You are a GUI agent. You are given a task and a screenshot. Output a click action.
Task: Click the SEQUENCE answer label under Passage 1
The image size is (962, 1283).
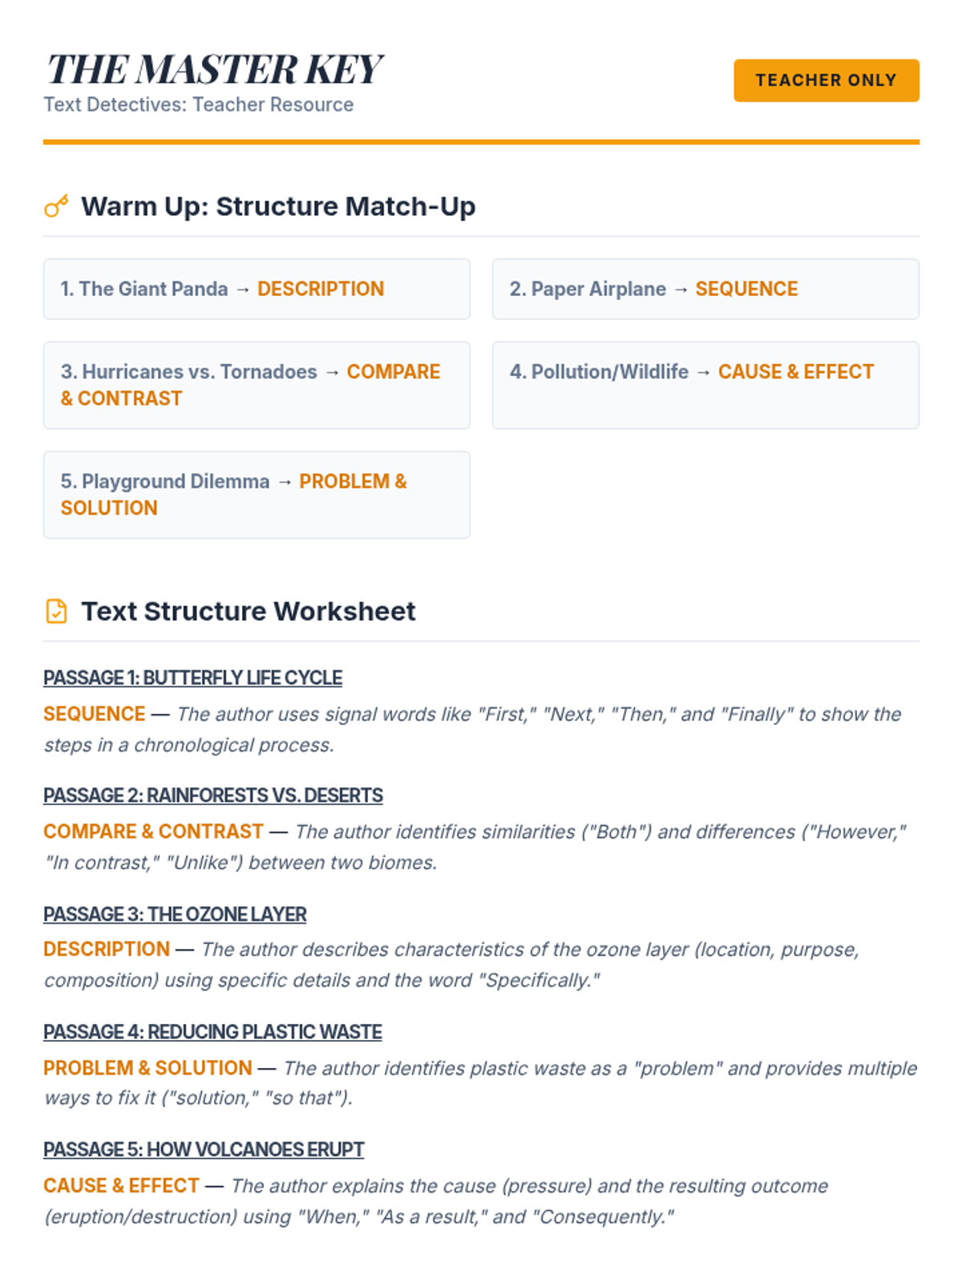coord(95,714)
